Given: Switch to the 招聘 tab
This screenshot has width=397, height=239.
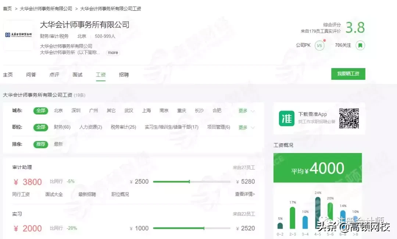Looking at the screenshot, I should (124, 75).
